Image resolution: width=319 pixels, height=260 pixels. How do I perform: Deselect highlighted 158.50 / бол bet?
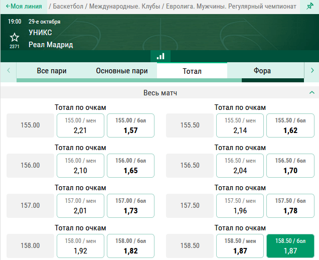point(290,246)
